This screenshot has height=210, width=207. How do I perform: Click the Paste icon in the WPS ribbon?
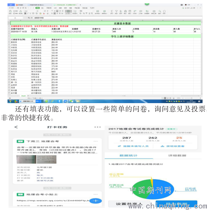(x=10, y=11)
